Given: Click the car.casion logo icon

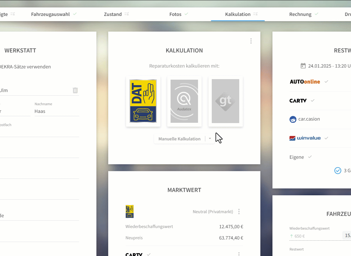Looking at the screenshot, I should 293,119.
